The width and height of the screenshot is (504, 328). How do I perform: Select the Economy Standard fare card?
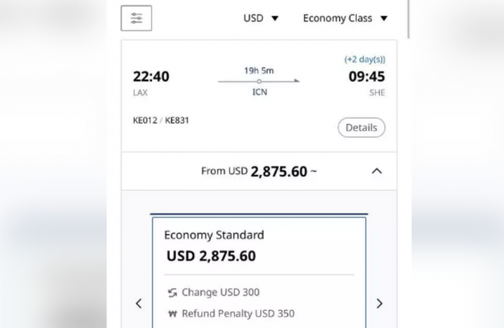pos(259,273)
